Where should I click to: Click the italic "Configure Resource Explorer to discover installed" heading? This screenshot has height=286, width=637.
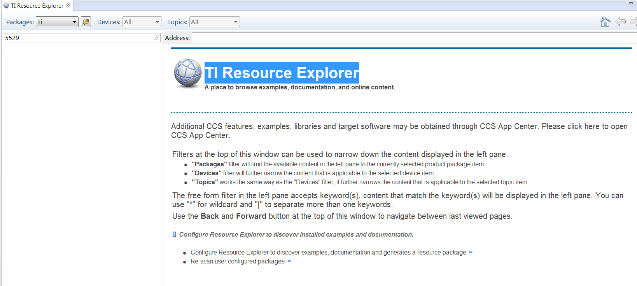296,234
